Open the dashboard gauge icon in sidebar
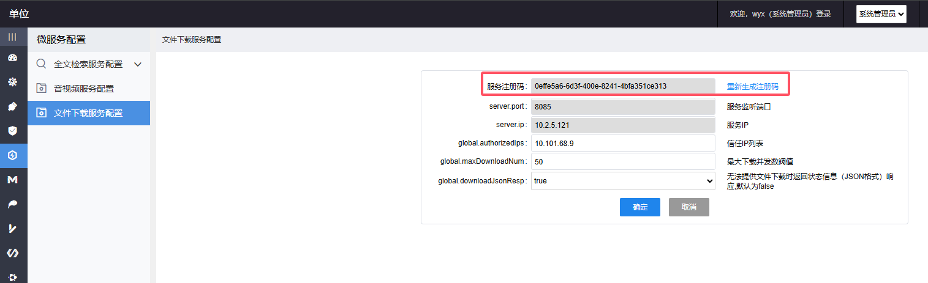Image resolution: width=928 pixels, height=283 pixels. (x=12, y=58)
